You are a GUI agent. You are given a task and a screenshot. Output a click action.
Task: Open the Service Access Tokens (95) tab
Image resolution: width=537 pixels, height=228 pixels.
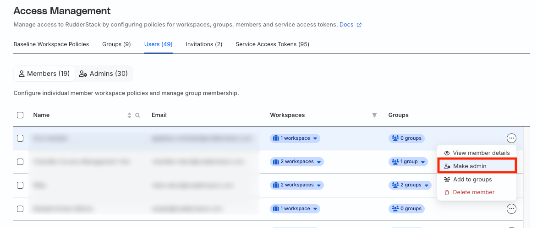pos(272,44)
